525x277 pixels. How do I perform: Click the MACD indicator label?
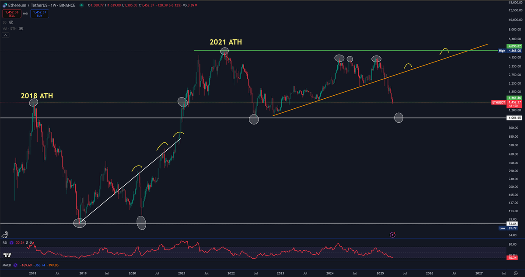[7, 265]
